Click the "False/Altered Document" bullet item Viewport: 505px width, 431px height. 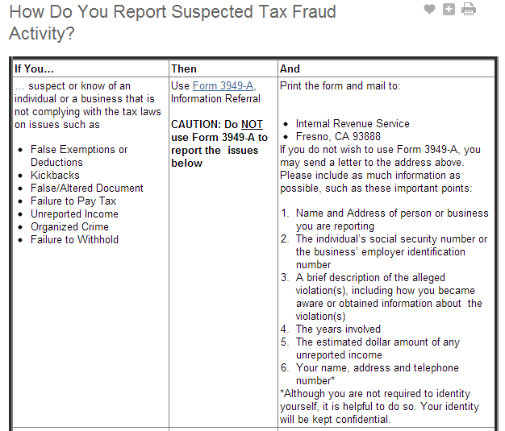click(87, 188)
